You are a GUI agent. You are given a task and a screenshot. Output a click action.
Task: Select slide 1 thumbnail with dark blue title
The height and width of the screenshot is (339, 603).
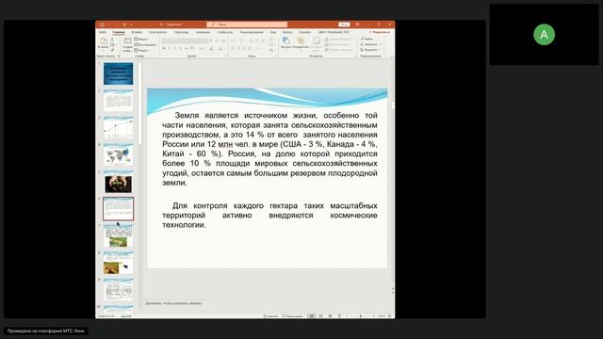tap(118, 73)
